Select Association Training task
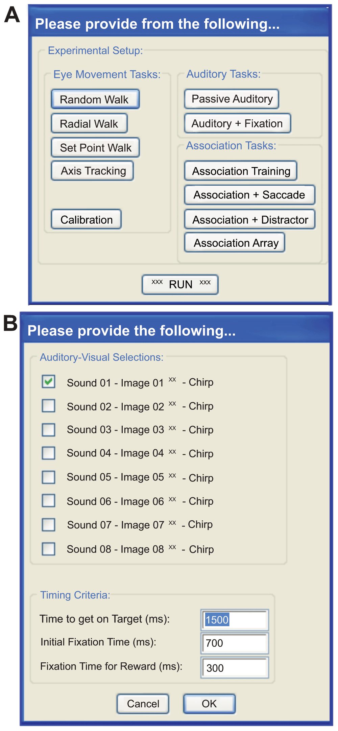338x731 pixels. pos(241,171)
